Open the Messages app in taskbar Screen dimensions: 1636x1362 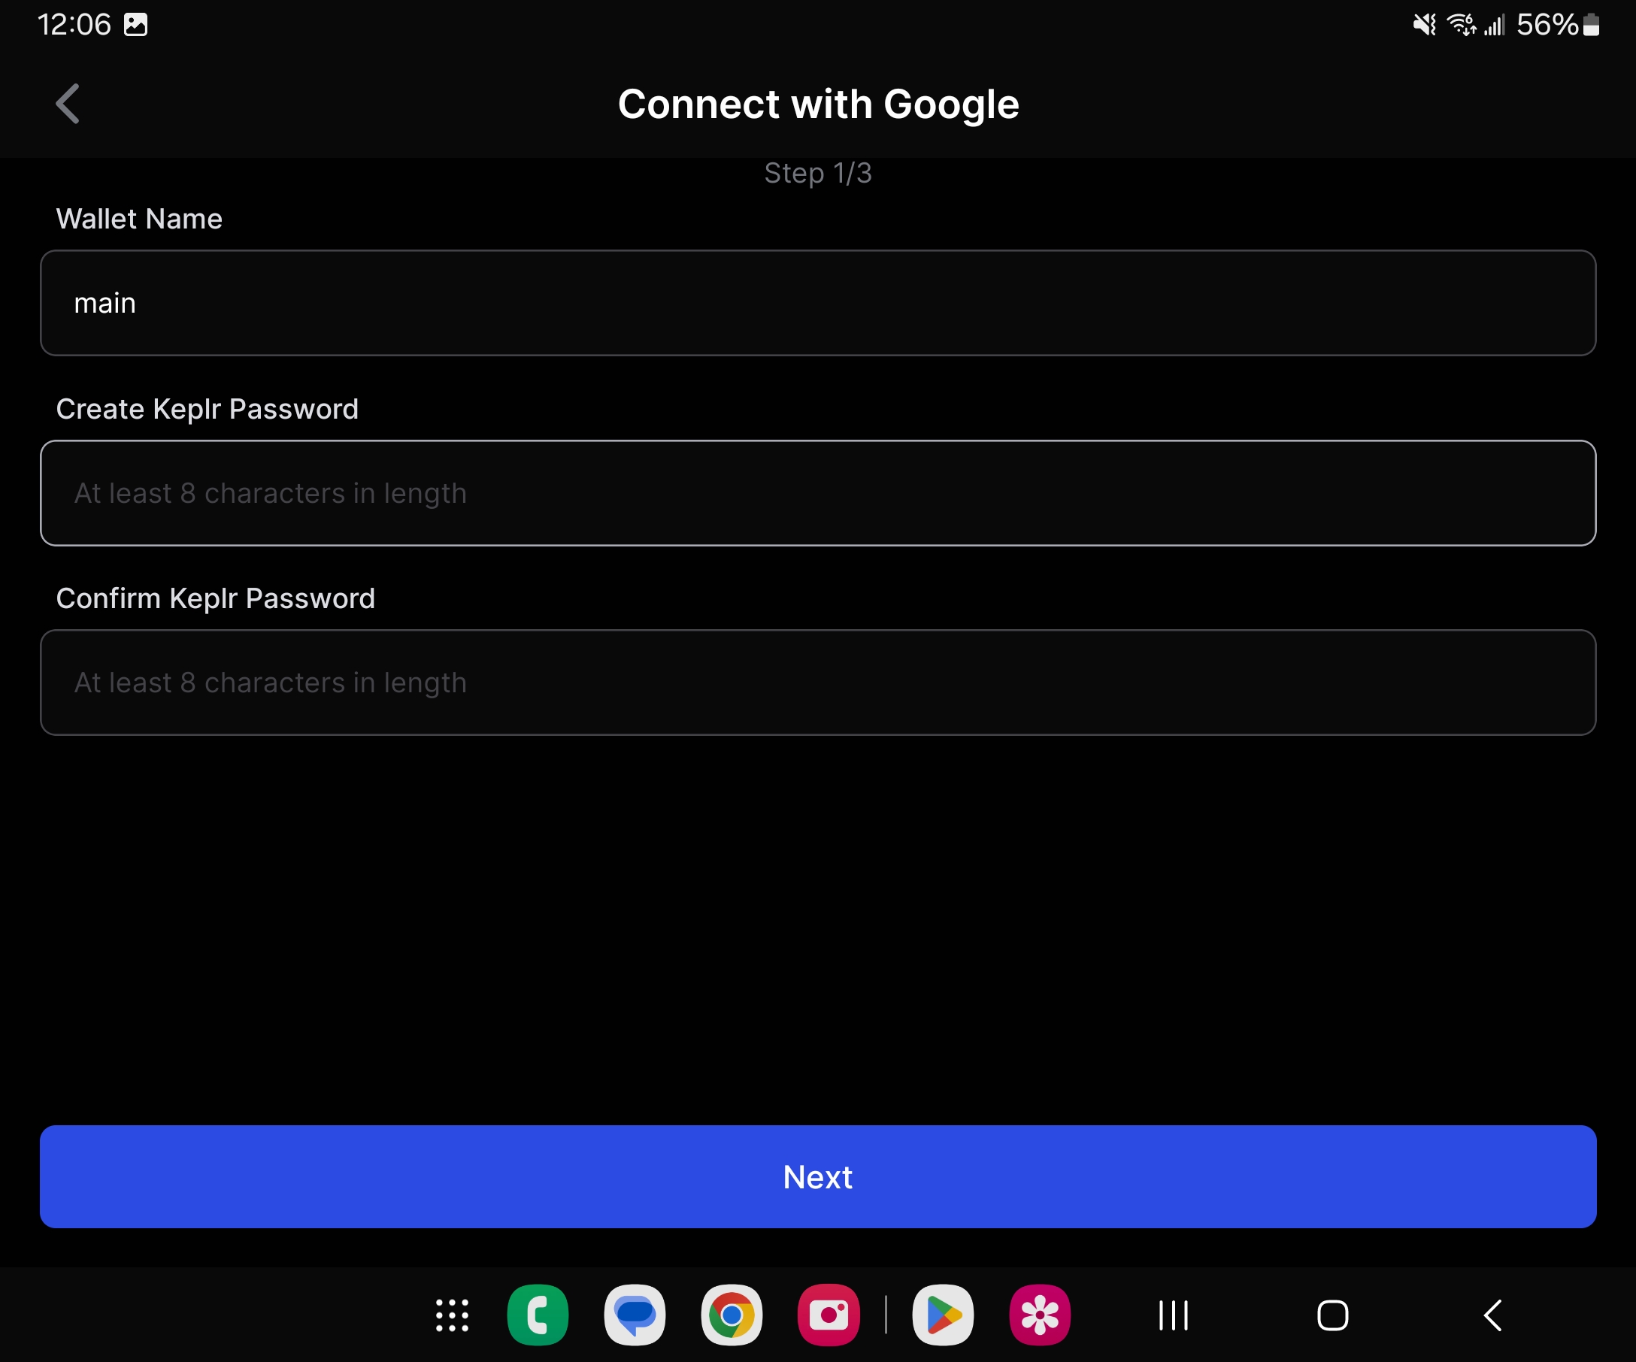tap(634, 1315)
